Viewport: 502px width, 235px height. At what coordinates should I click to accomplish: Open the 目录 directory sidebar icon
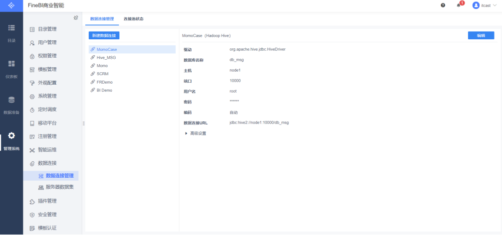tap(11, 28)
